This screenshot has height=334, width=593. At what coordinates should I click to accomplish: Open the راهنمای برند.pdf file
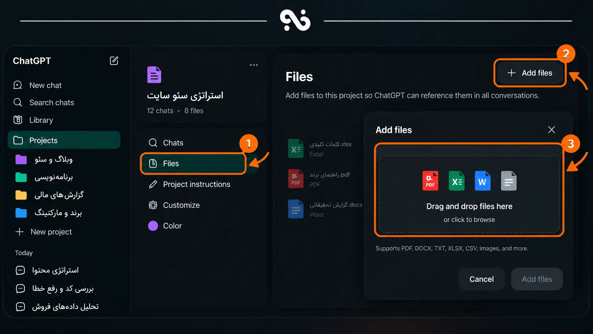tap(319, 179)
